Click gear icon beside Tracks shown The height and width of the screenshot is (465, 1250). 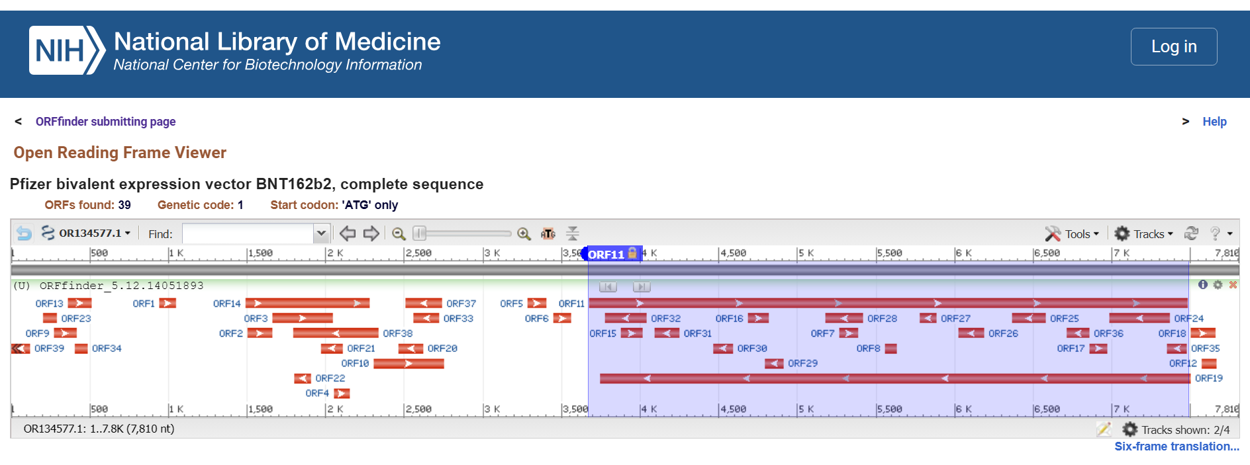click(x=1130, y=429)
